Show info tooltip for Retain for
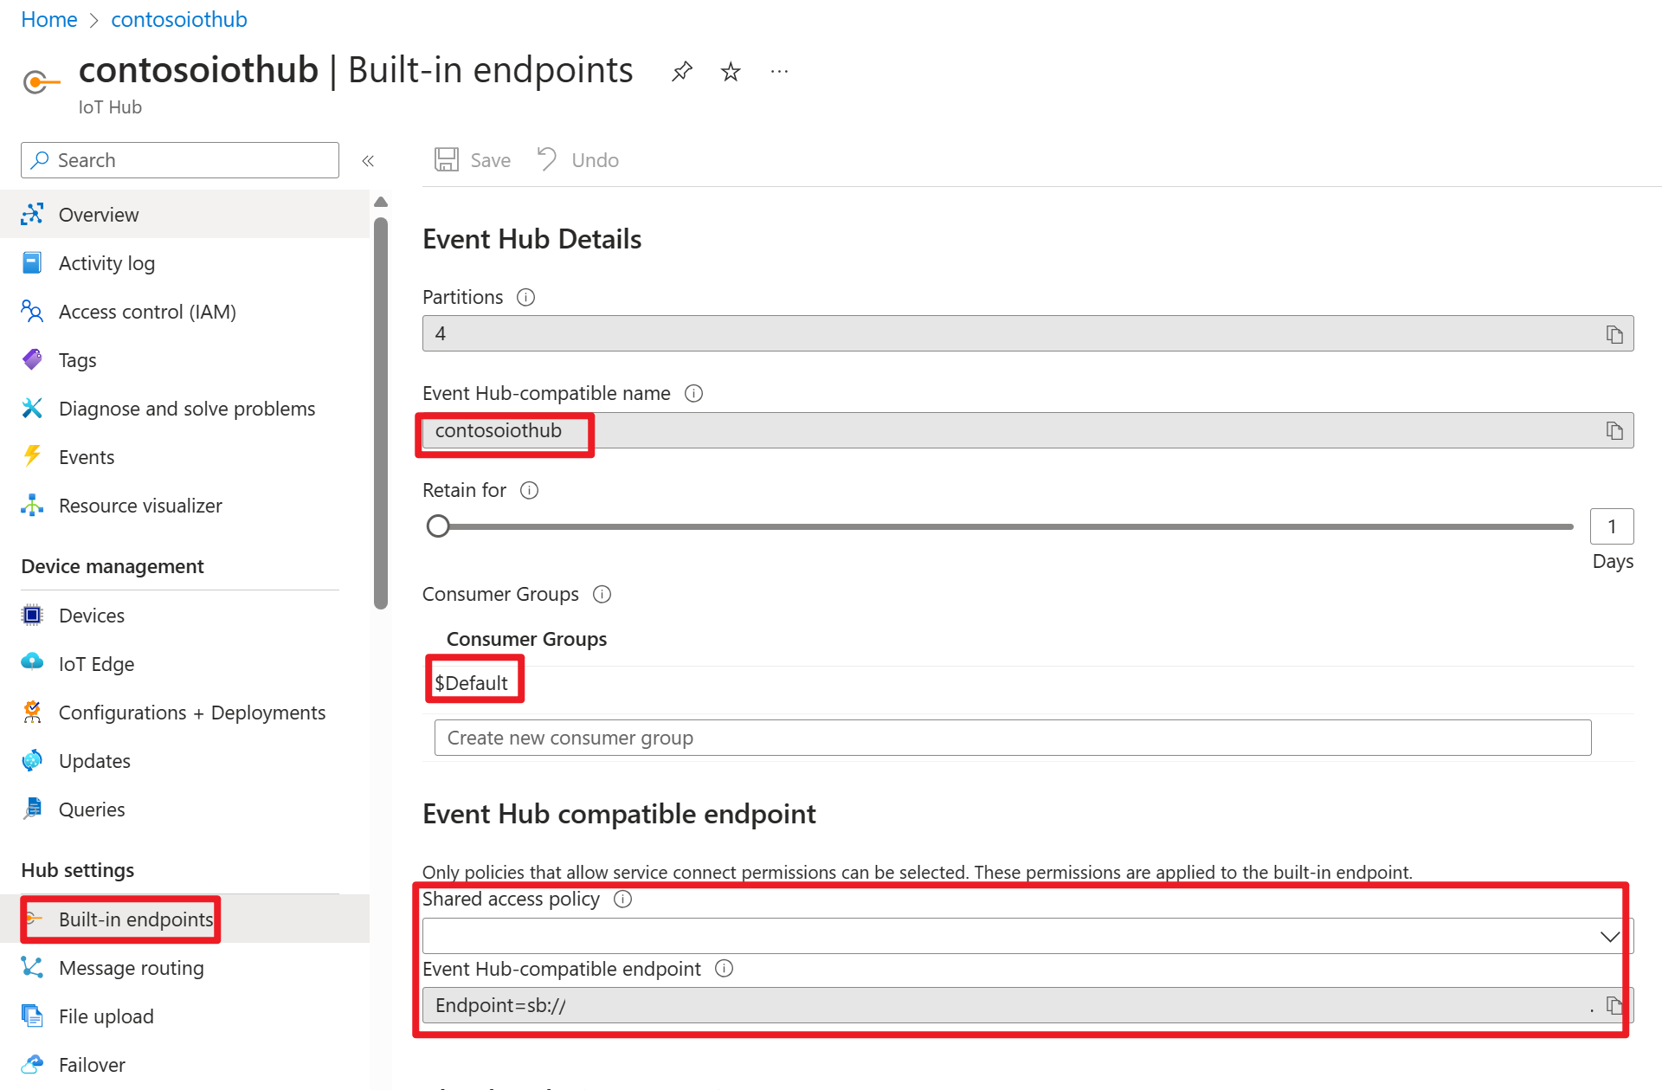This screenshot has width=1662, height=1090. pyautogui.click(x=529, y=491)
